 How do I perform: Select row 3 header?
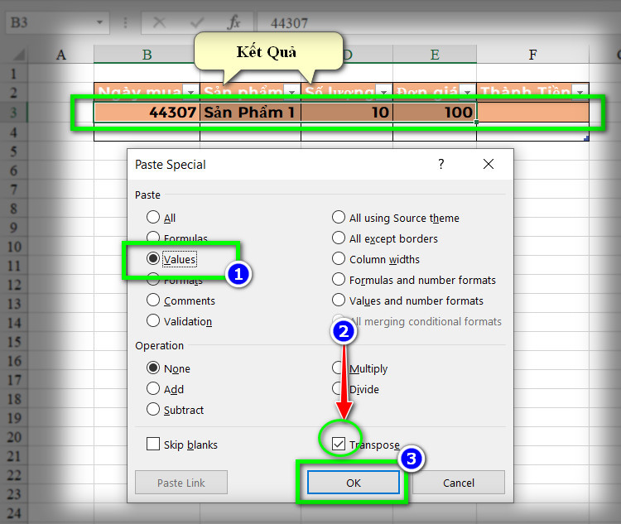13,112
